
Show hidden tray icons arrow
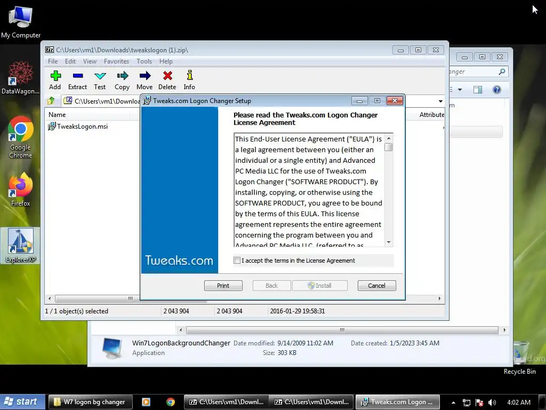click(x=453, y=403)
